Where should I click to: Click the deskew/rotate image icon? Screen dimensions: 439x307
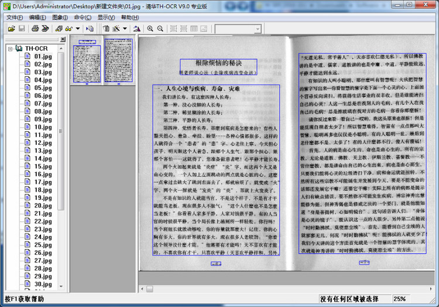[x=136, y=29]
